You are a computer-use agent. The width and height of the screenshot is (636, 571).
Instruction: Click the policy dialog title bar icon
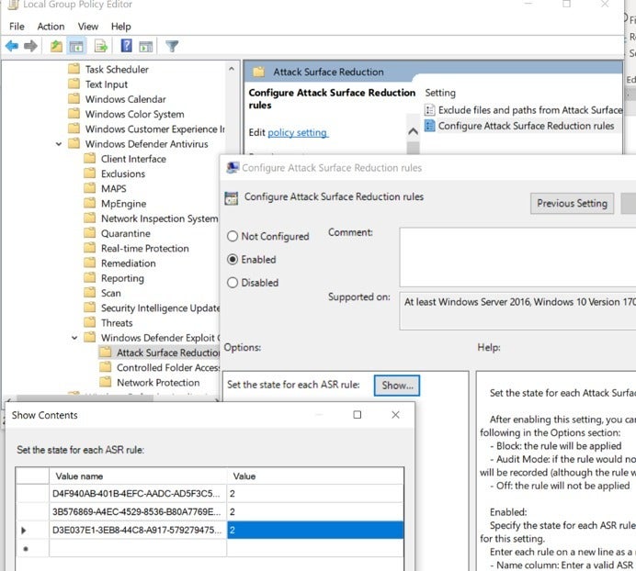233,167
